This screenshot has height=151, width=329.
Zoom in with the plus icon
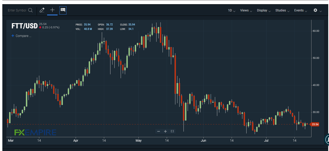pyautogui.click(x=165, y=131)
